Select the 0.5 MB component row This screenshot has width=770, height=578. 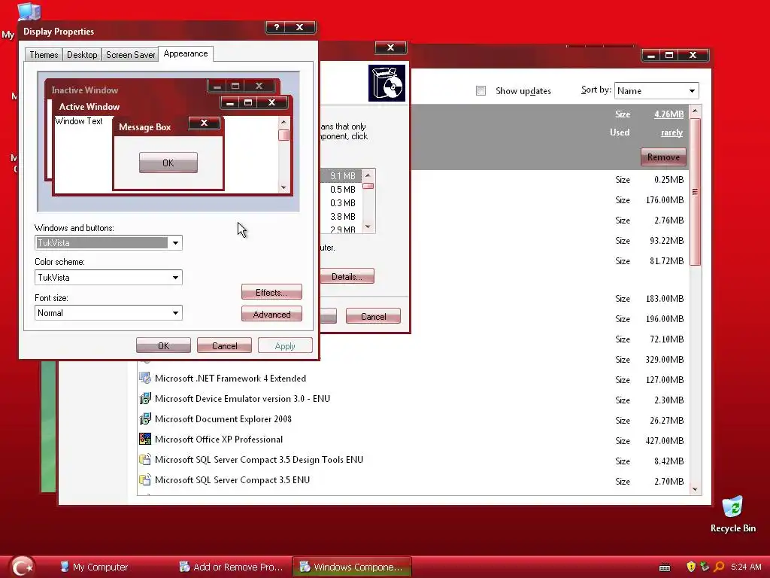point(342,190)
